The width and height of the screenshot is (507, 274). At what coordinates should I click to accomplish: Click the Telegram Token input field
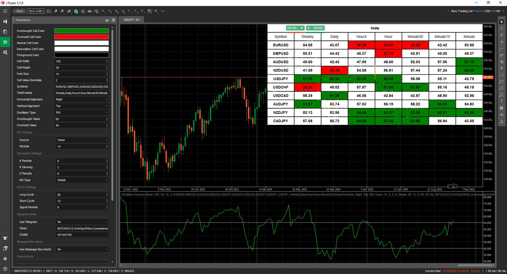tap(82, 228)
